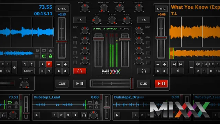
Task: Nudge right deck pitch with right arrow
Action: pyautogui.click(x=164, y=71)
